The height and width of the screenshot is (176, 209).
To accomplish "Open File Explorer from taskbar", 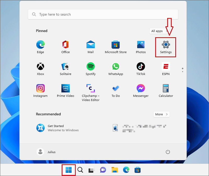I will pyautogui.click(x=115, y=170).
